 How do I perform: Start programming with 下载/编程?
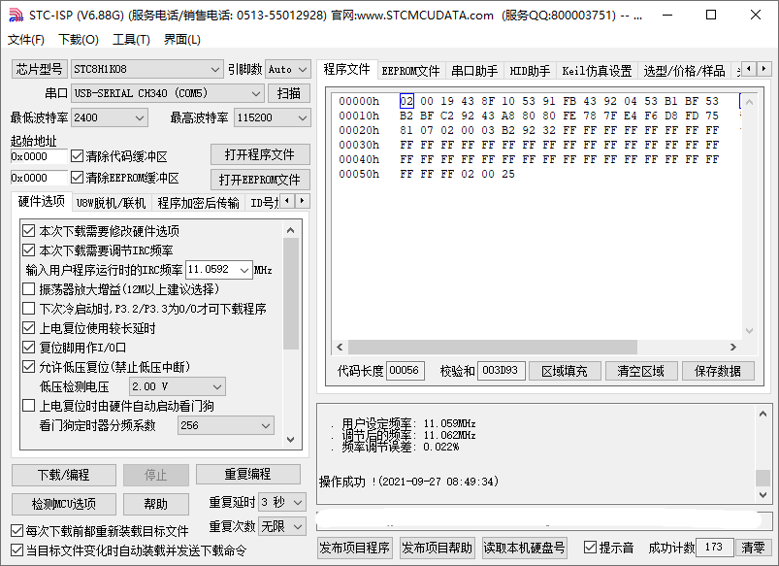point(62,475)
